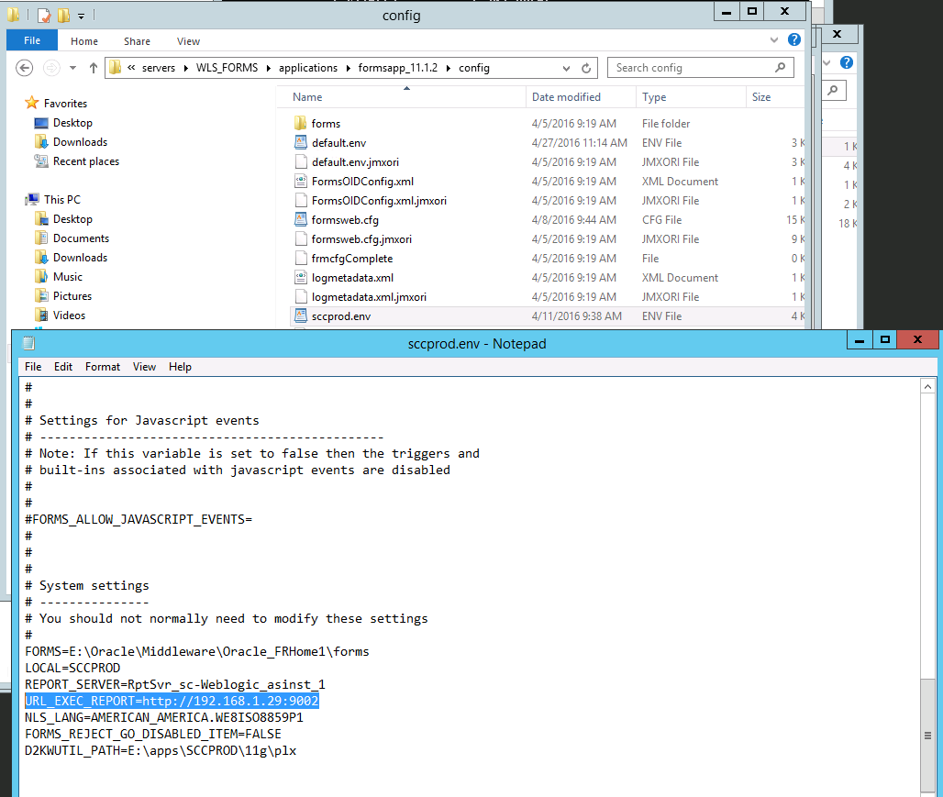This screenshot has width=943, height=797.
Task: Click the Notepad title bar icon
Action: (28, 343)
